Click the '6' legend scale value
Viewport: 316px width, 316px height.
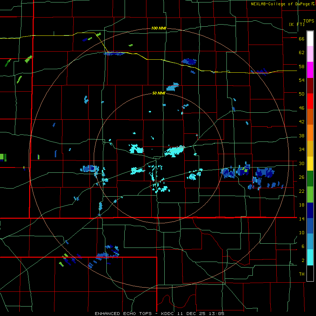[303, 246]
